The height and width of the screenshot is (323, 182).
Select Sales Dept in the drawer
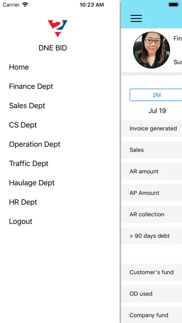tap(27, 106)
